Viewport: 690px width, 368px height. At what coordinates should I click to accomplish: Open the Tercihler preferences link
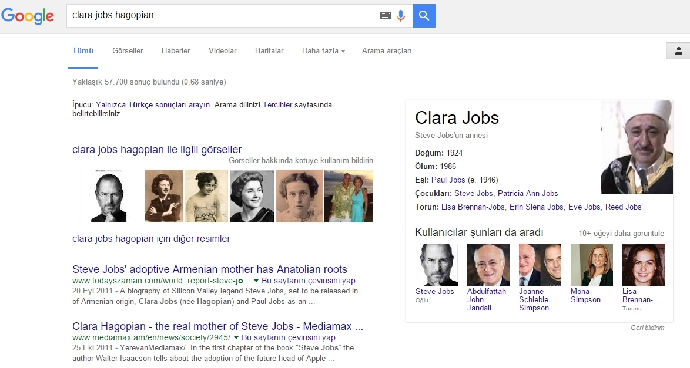coord(277,104)
